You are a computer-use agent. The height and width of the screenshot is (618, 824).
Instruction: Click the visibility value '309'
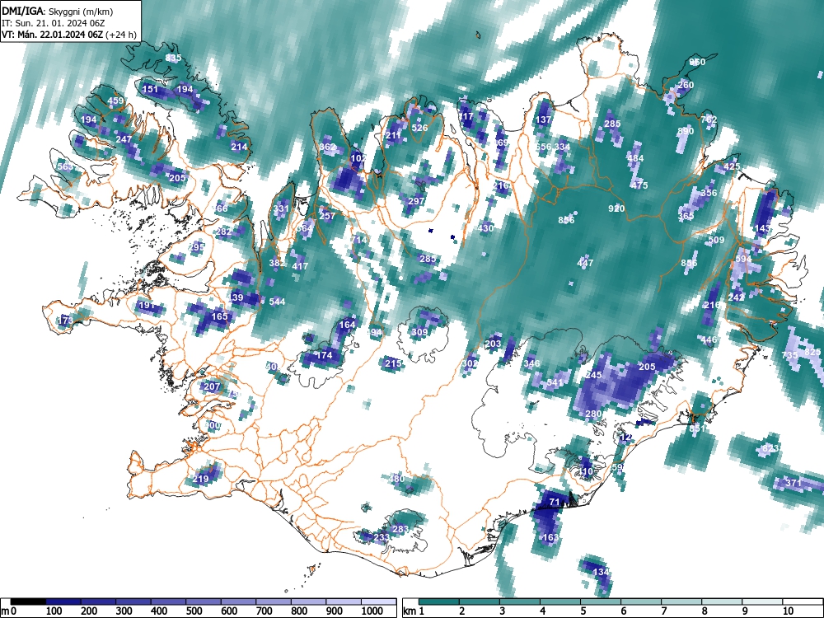(x=419, y=332)
